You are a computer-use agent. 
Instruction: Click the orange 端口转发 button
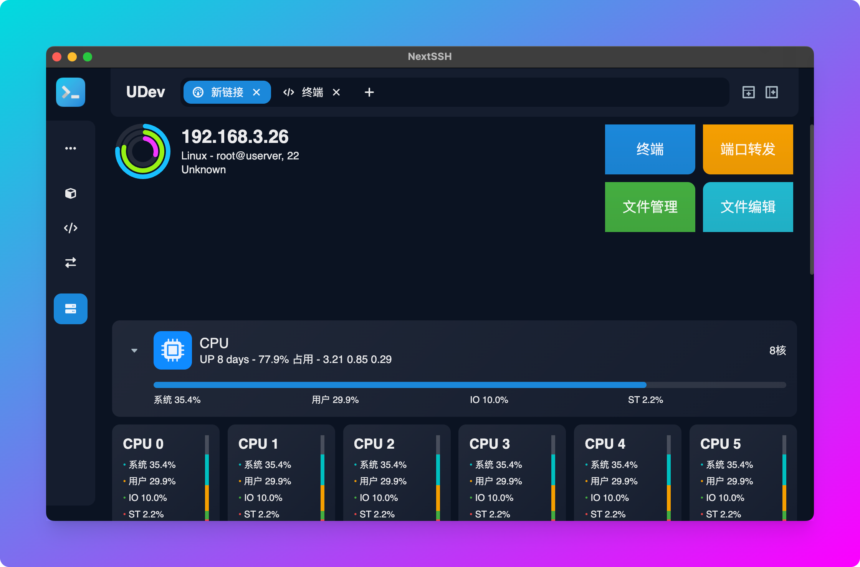click(x=748, y=149)
